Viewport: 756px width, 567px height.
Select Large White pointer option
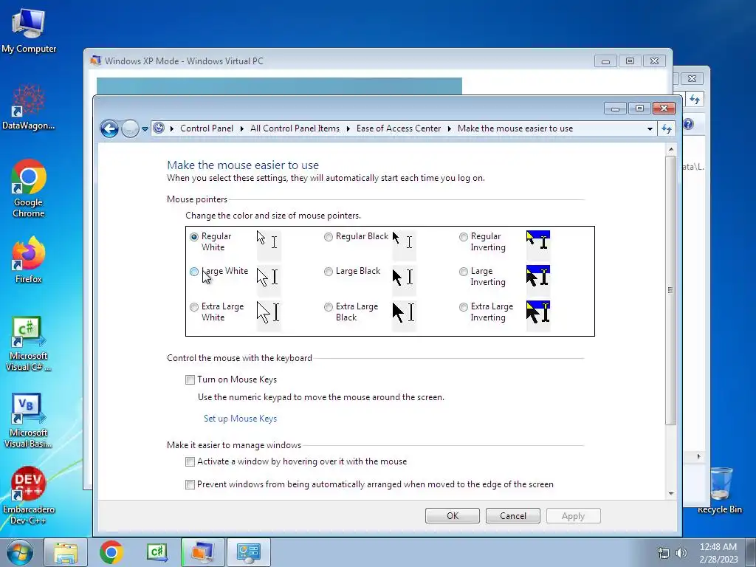[x=194, y=272]
